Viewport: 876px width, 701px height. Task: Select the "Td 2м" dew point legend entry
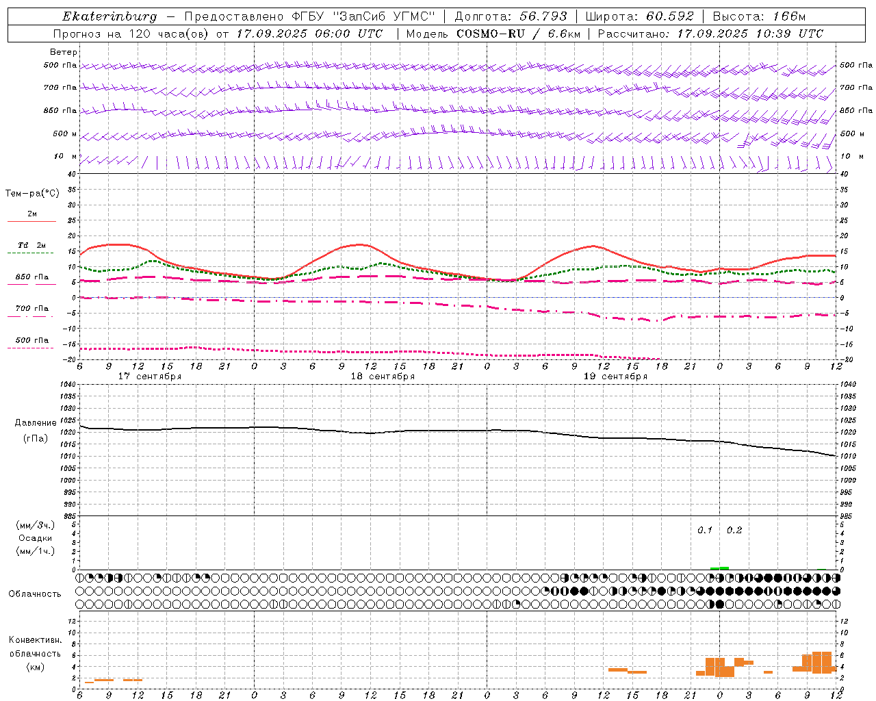point(31,245)
